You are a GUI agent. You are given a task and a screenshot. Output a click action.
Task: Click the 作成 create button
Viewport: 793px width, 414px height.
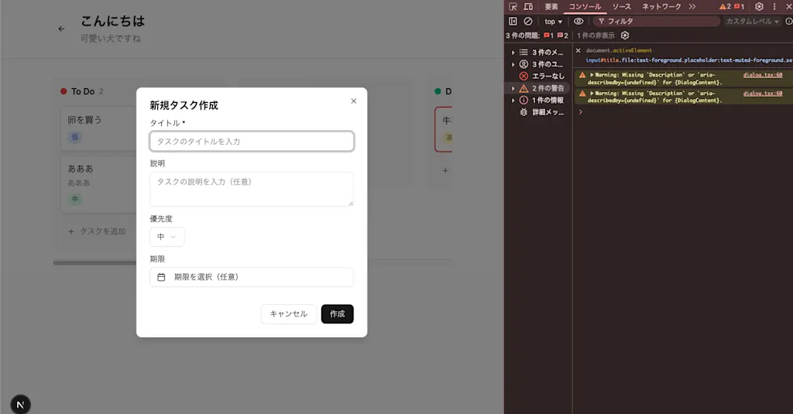click(338, 314)
